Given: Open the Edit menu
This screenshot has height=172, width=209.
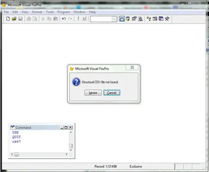Looking at the screenshot, I should 15,12.
